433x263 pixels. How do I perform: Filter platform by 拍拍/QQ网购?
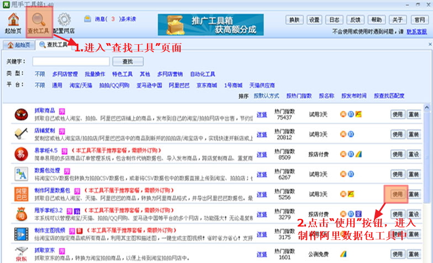pyautogui.click(x=114, y=85)
